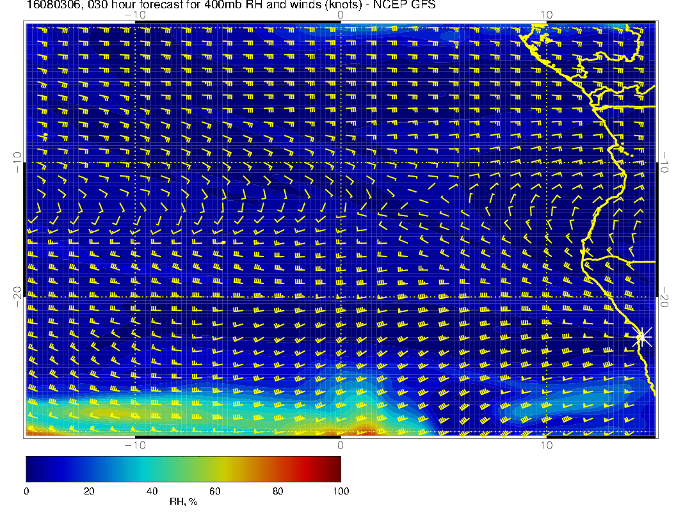Click the "-20" latitude label left of map

tap(17, 297)
